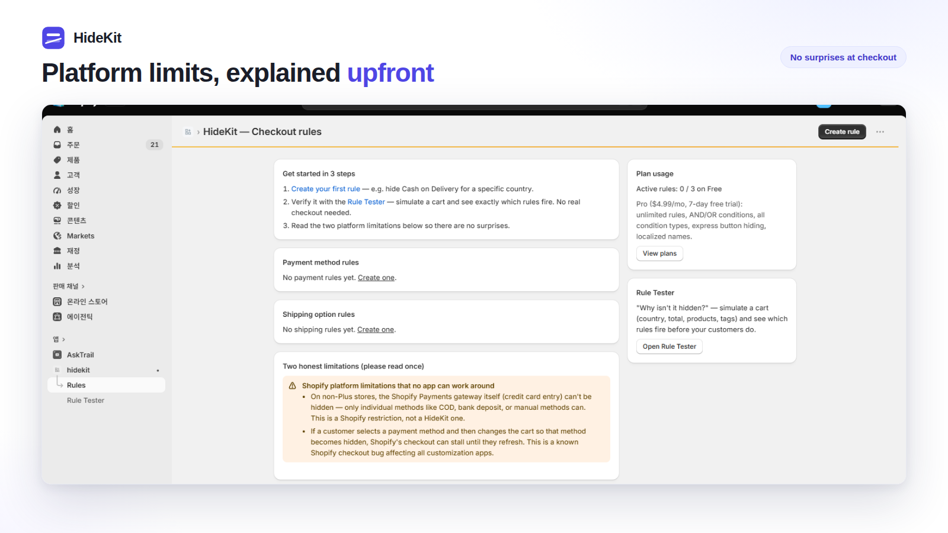Follow the 'Create your first rule' link
Image resolution: width=948 pixels, height=533 pixels.
tap(325, 189)
